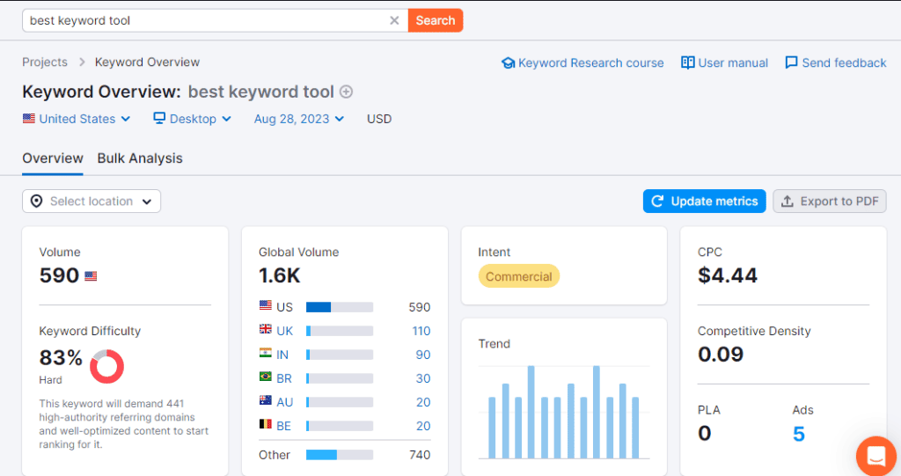The image size is (901, 476).
Task: Open the orange chat widget
Action: tap(876, 457)
